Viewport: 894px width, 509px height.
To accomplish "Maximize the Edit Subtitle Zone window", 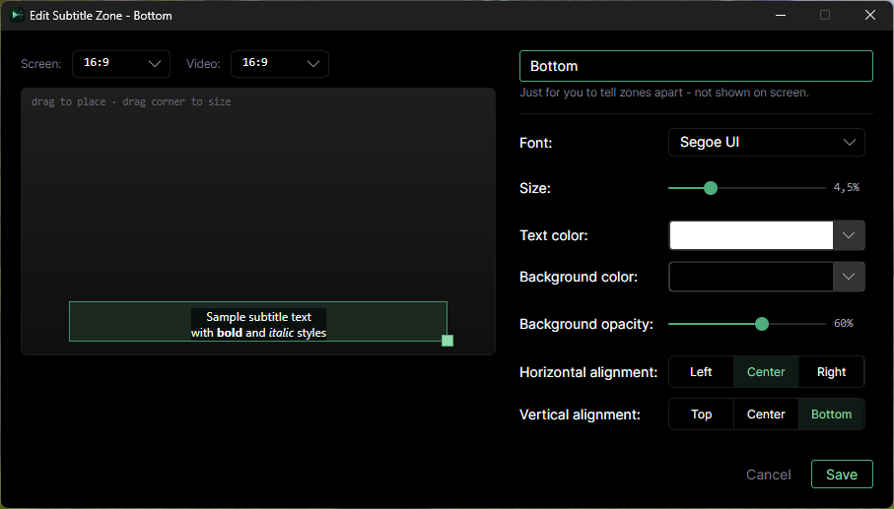I will pyautogui.click(x=825, y=16).
